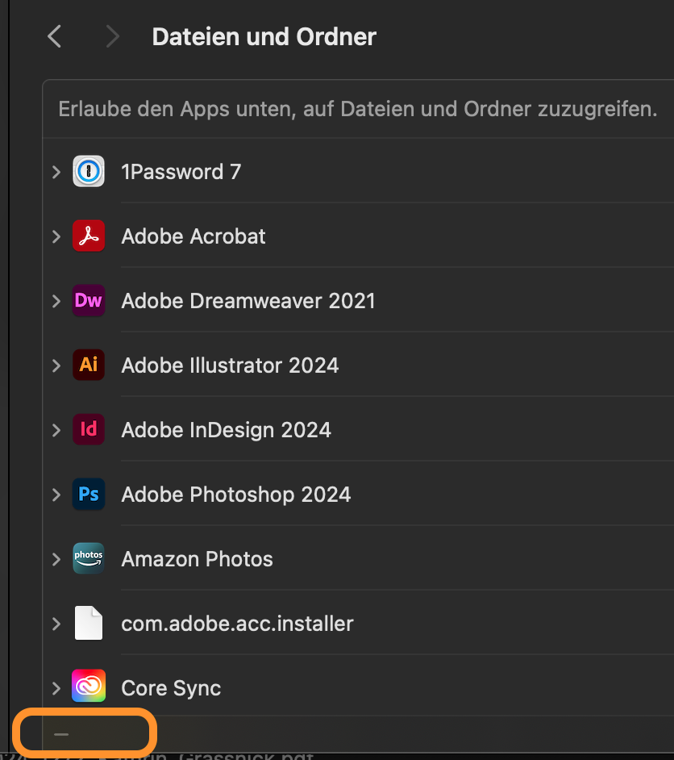Click the Adobe Acrobat icon

[x=89, y=236]
